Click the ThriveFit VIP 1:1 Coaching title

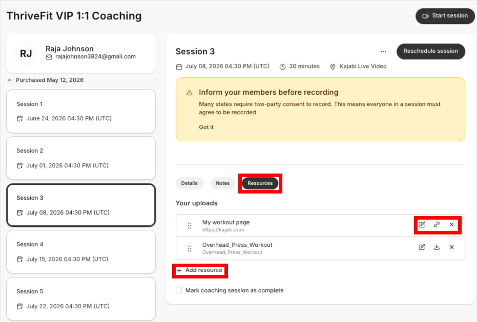click(x=74, y=16)
